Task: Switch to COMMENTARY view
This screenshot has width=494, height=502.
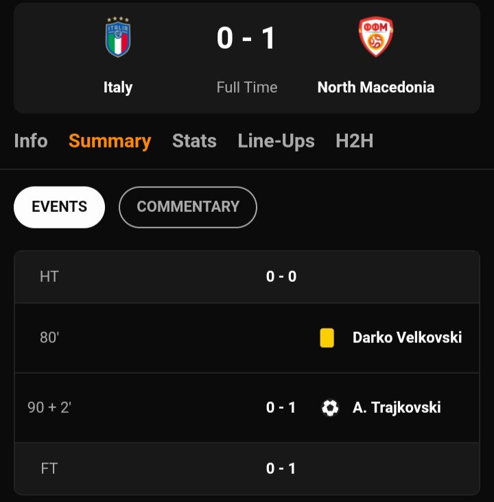Action: coord(188,207)
